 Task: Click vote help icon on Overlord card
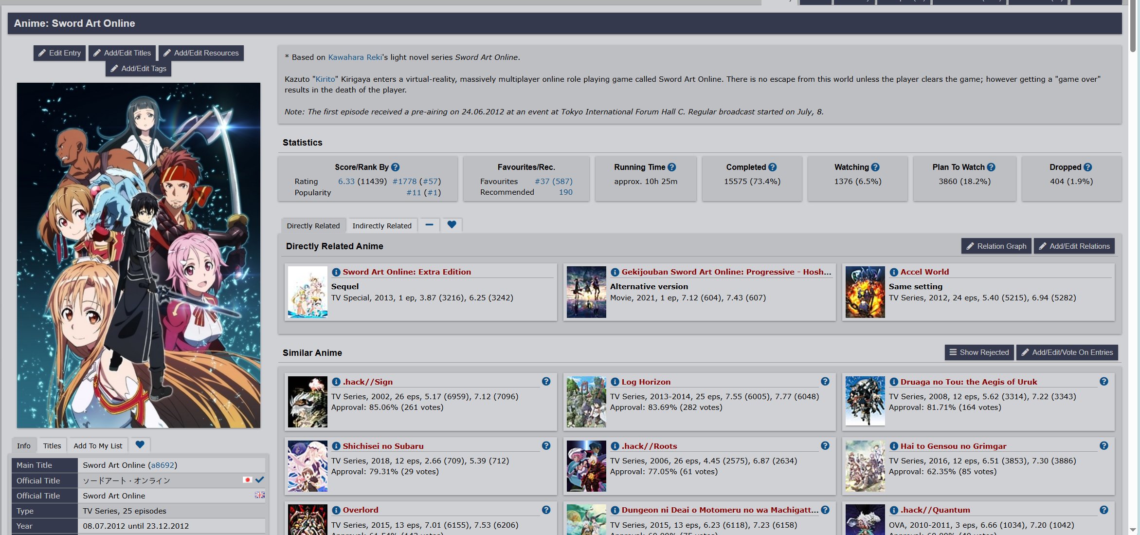(546, 510)
